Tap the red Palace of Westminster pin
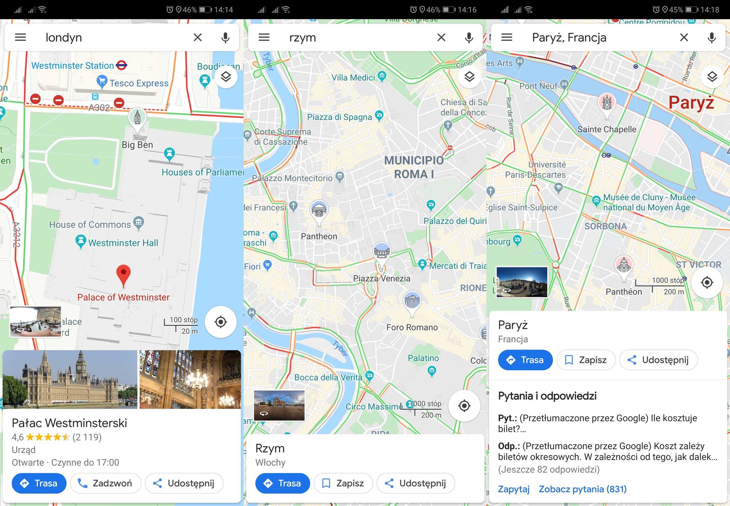Viewport: 730px width, 506px height. [x=124, y=272]
